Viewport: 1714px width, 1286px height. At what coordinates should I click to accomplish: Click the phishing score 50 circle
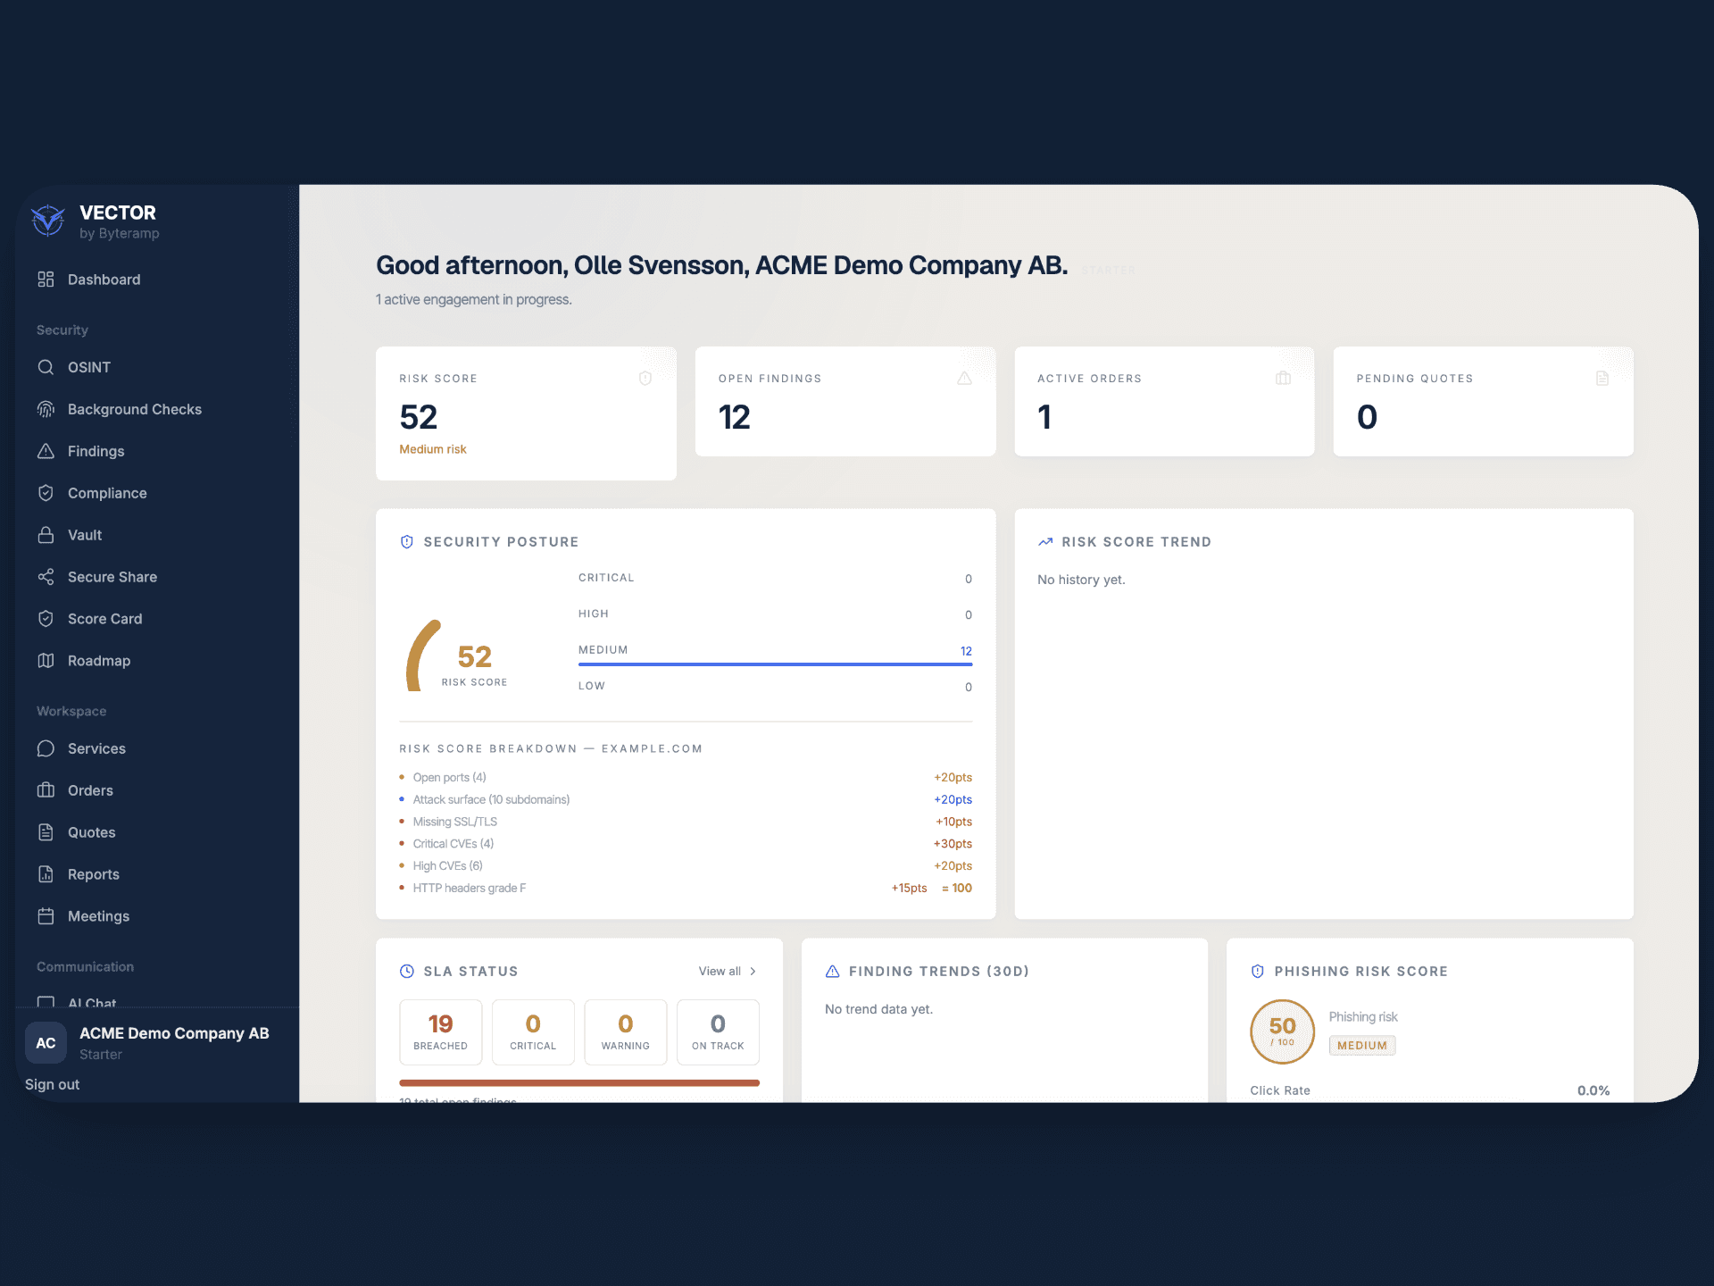click(1282, 1031)
